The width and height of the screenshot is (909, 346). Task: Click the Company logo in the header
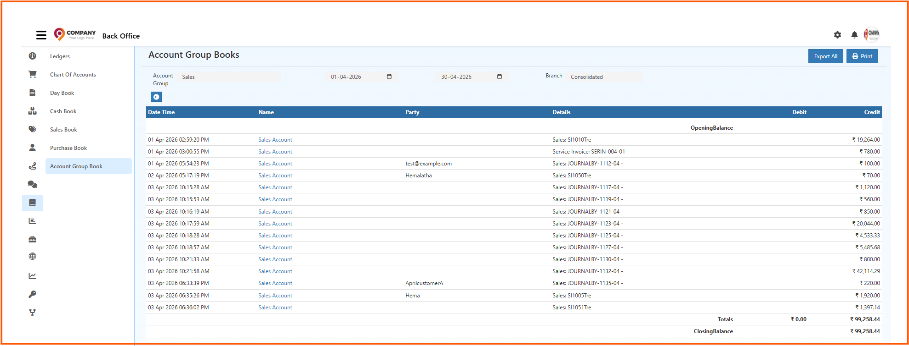click(75, 34)
